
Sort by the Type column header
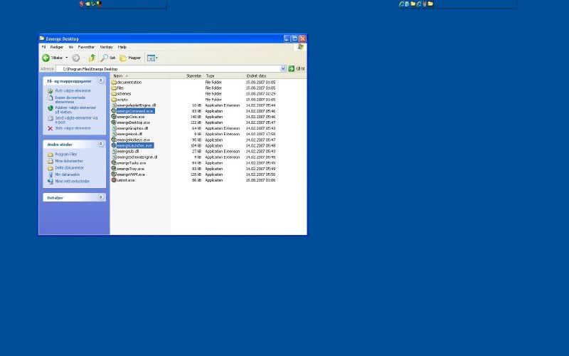pyautogui.click(x=224, y=76)
